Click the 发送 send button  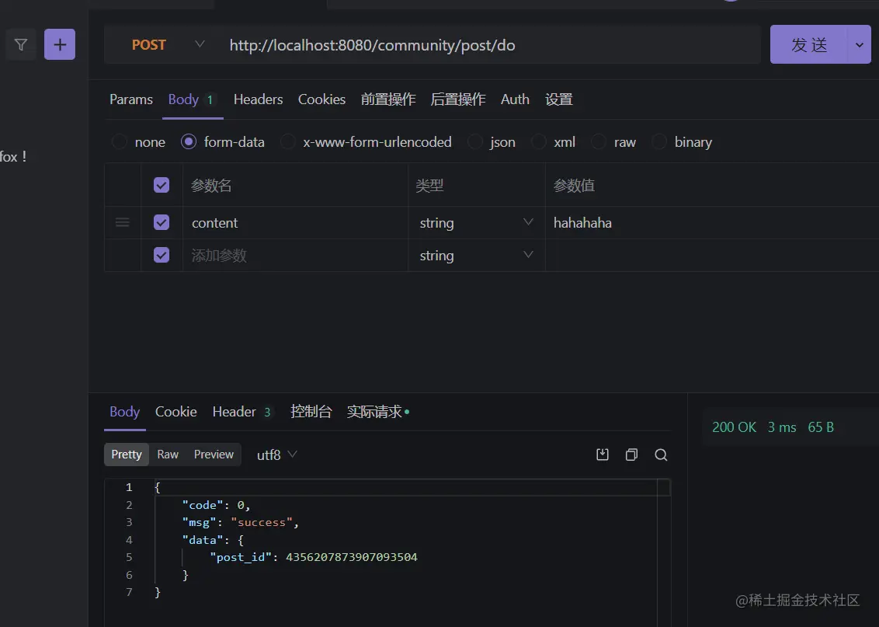click(x=809, y=45)
